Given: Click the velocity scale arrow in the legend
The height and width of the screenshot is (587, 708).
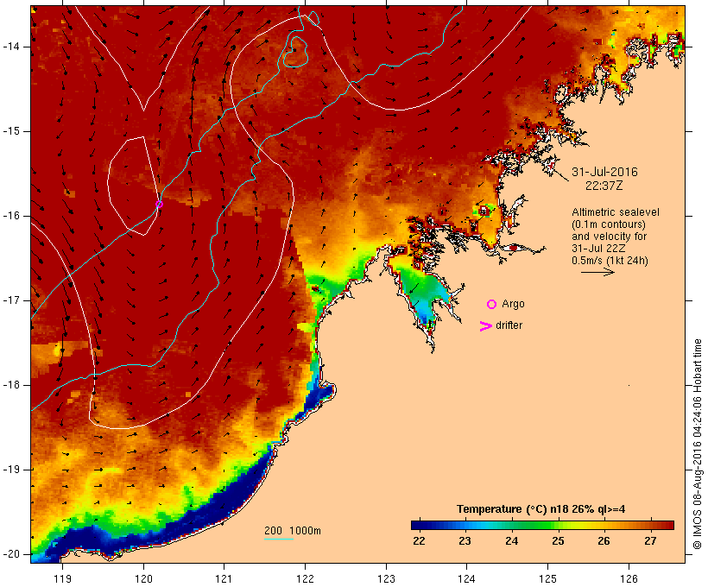Looking at the screenshot, I should [x=597, y=272].
